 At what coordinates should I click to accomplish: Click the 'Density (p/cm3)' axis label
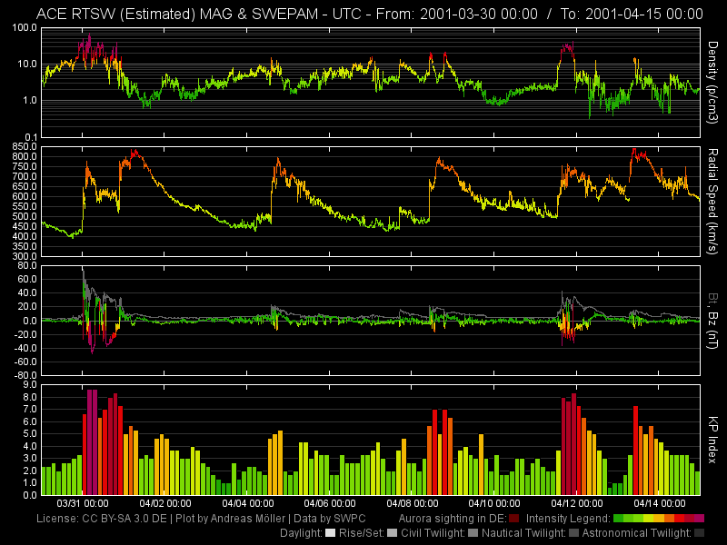pyautogui.click(x=712, y=83)
